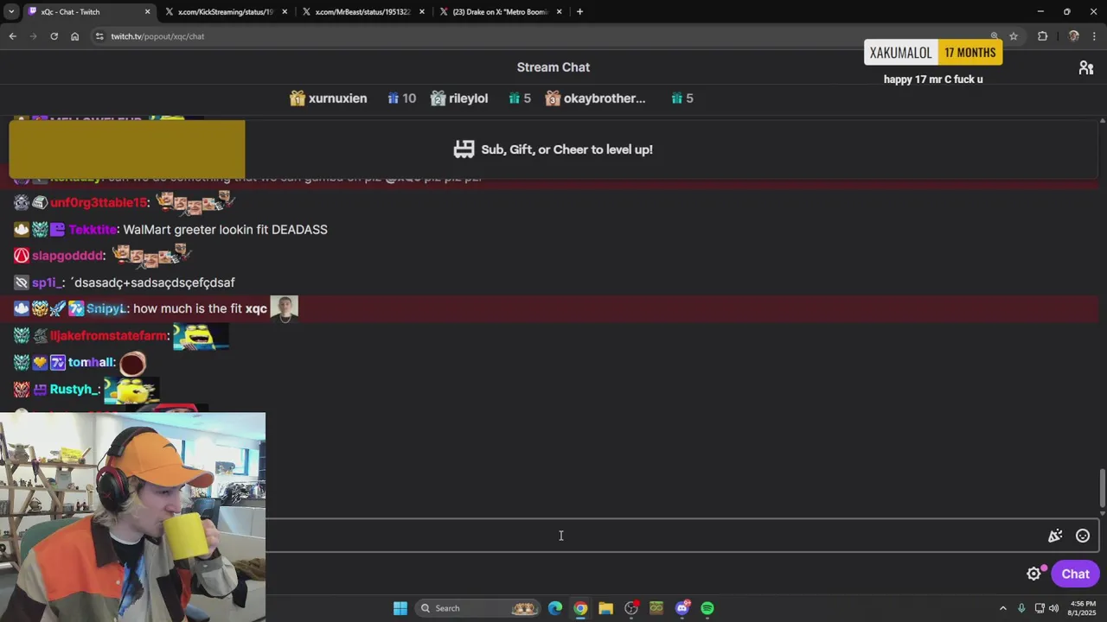Click sp1i_'s crossed-eye badge icon

[22, 282]
